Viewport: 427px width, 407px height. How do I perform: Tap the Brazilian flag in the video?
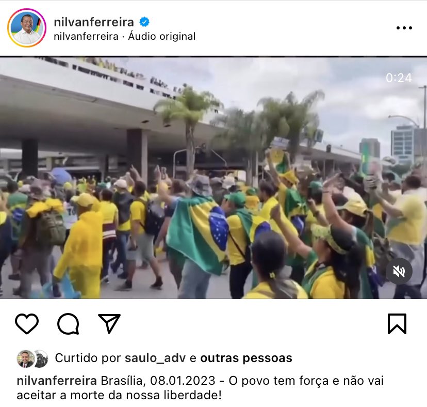(198, 233)
